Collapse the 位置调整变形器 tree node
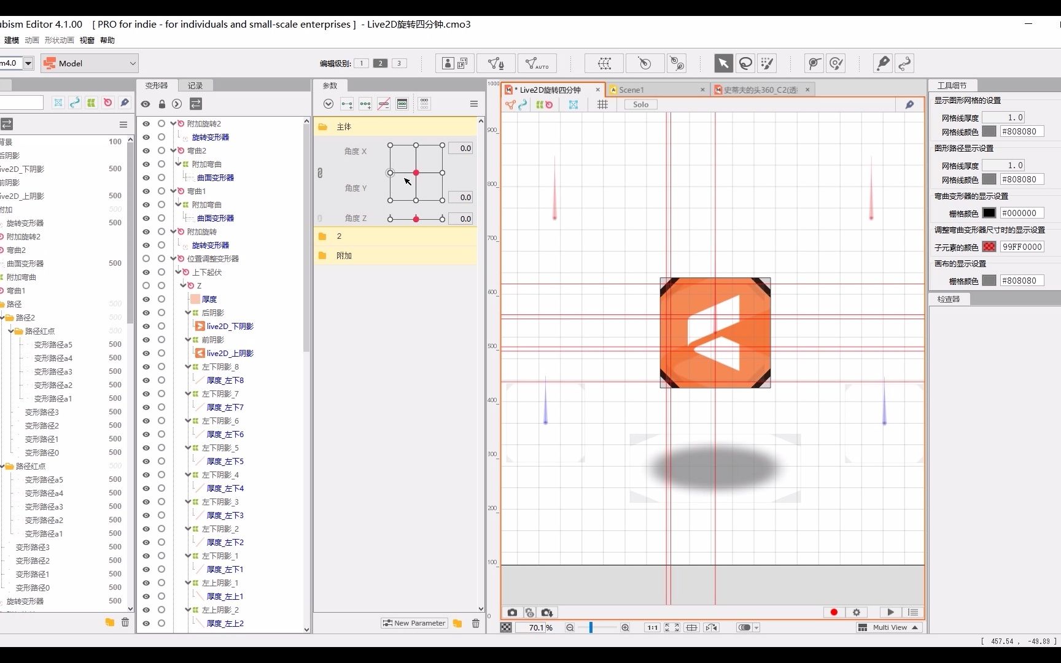 click(x=173, y=258)
